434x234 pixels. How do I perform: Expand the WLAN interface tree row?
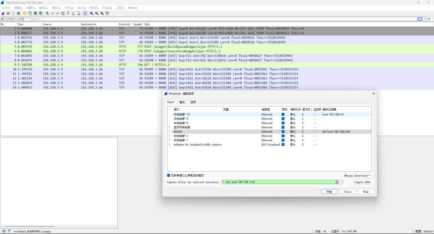click(x=170, y=131)
